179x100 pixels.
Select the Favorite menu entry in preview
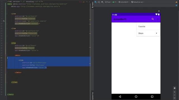click(x=148, y=27)
